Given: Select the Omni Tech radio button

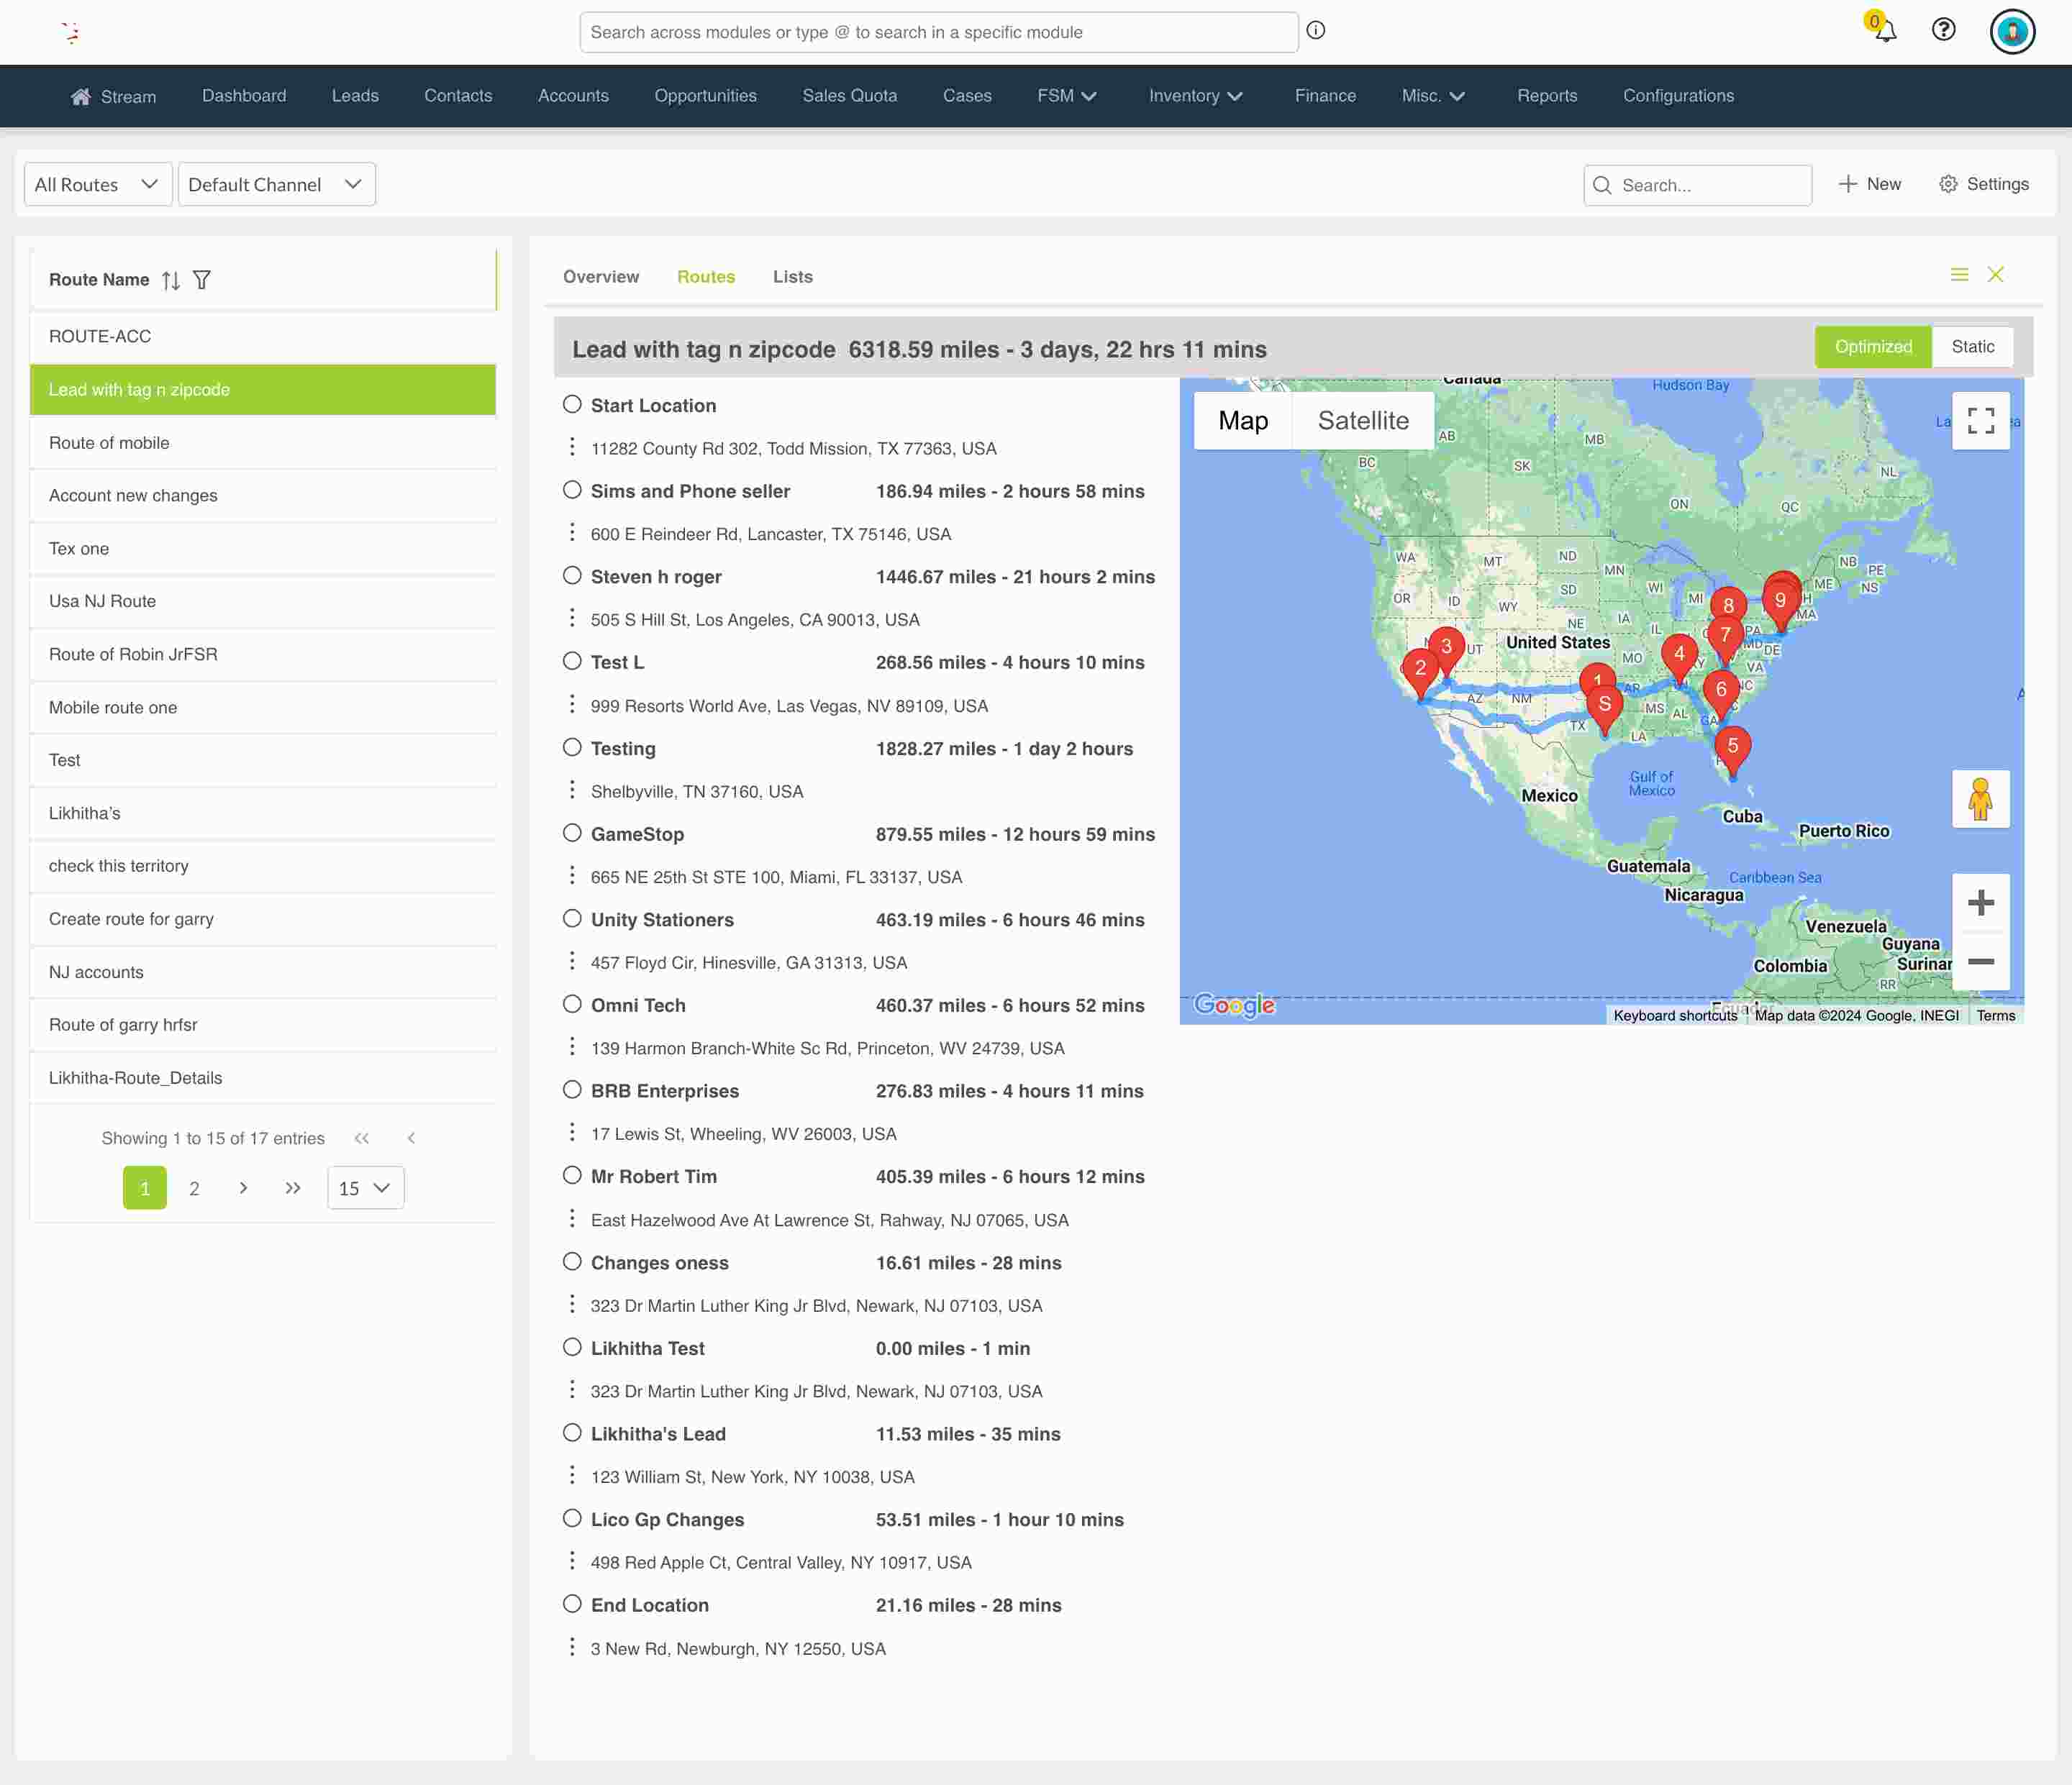Looking at the screenshot, I should 572,1005.
